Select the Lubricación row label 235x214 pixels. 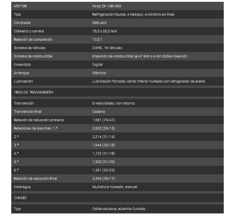point(23,81)
